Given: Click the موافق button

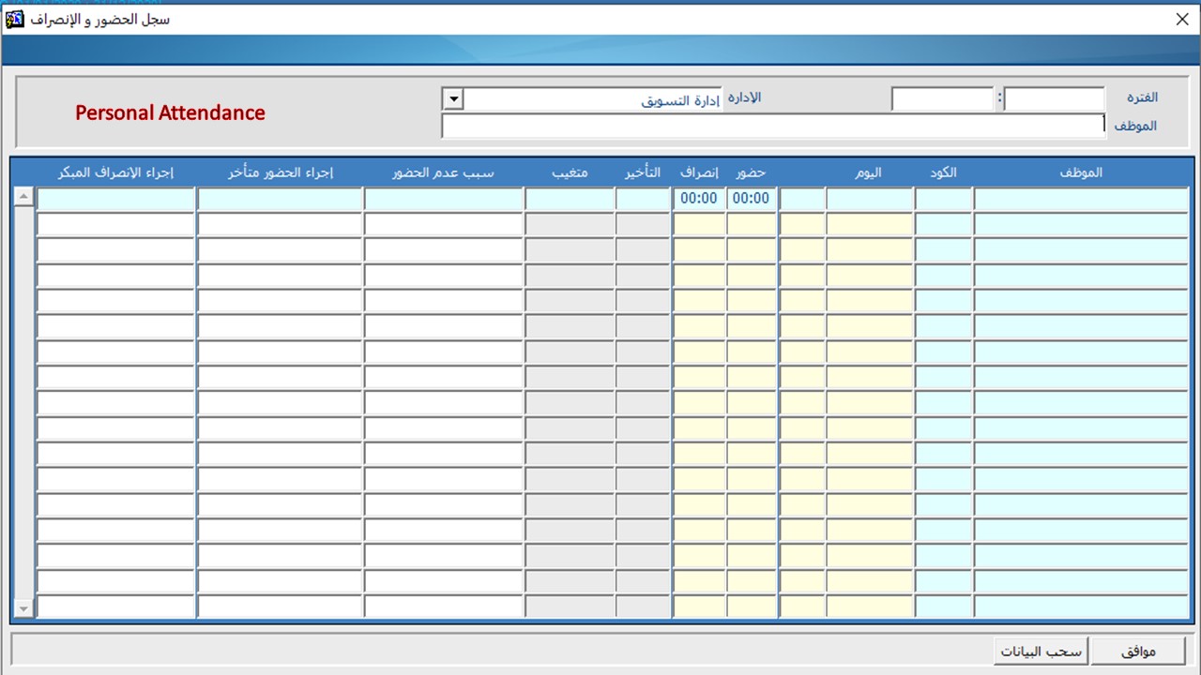Looking at the screenshot, I should click(x=1138, y=651).
